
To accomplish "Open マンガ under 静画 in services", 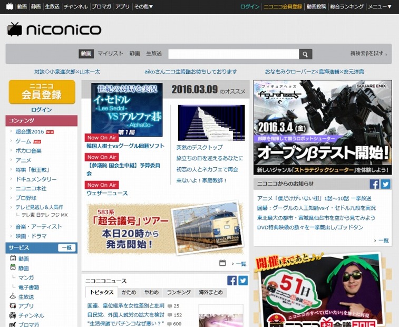I will (x=26, y=277).
